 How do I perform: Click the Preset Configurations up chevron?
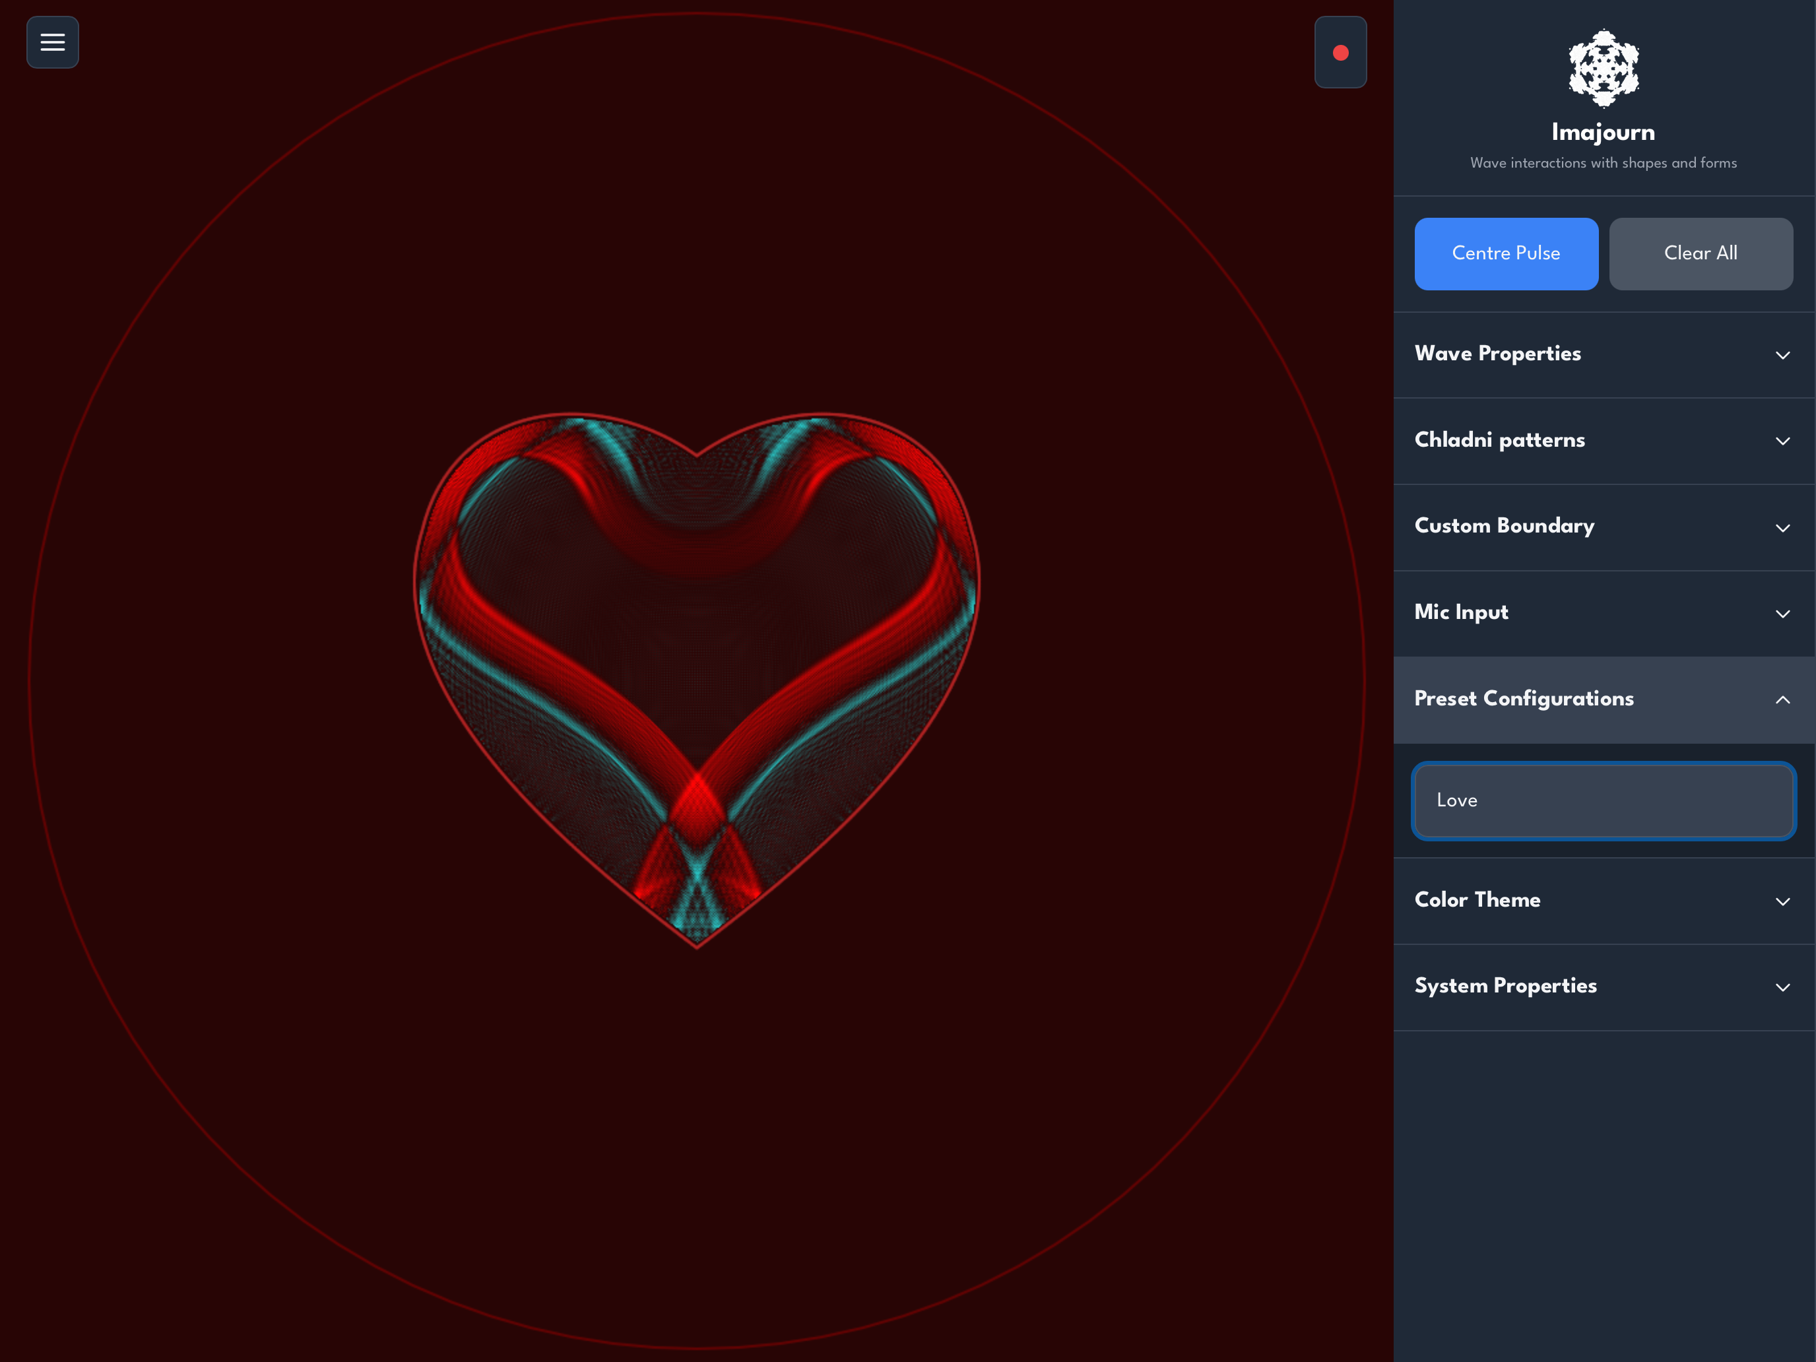(x=1782, y=700)
